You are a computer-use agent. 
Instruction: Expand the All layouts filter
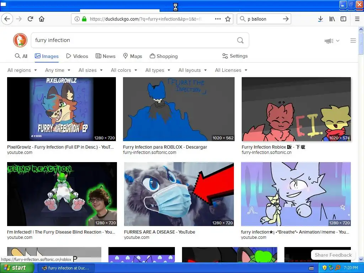(192, 70)
